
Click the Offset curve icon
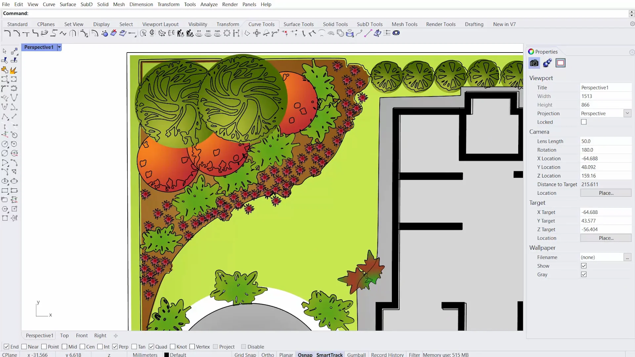(95, 33)
